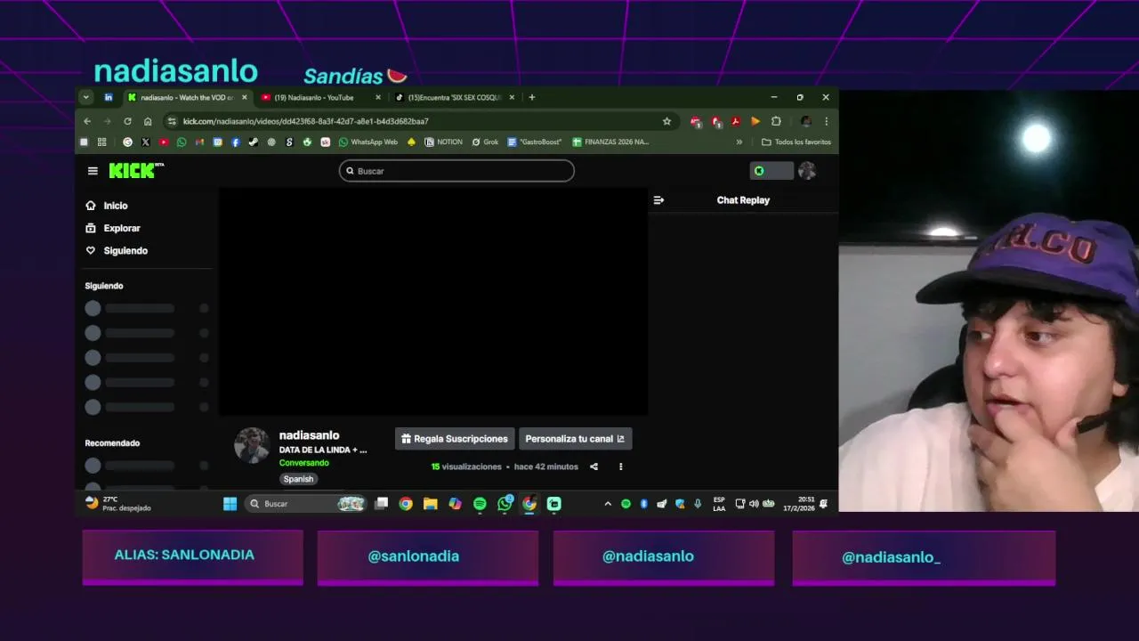The image size is (1139, 641).
Task: Click the nadiasanlo channel name
Action: 309,435
